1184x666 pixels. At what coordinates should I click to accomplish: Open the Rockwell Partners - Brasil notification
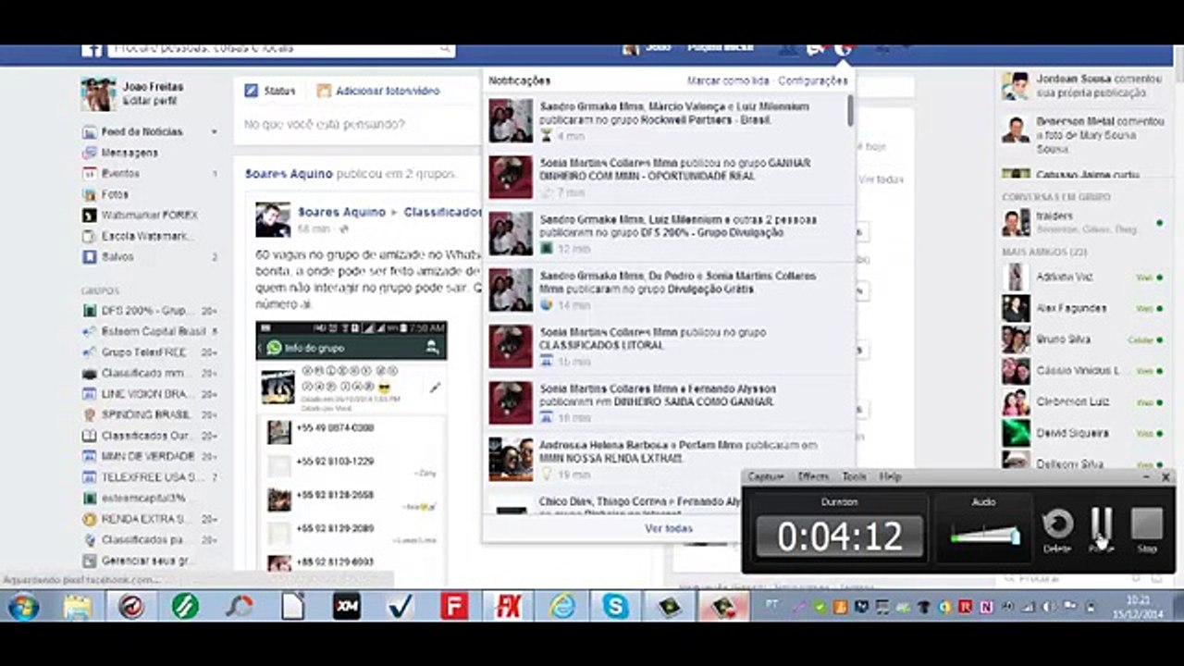point(668,121)
